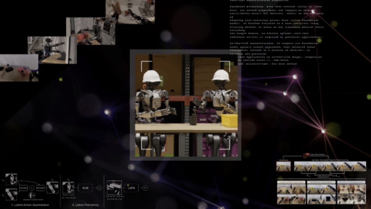
Task: Open the top kitchen robot arm thumbnail
Action: click(x=130, y=11)
